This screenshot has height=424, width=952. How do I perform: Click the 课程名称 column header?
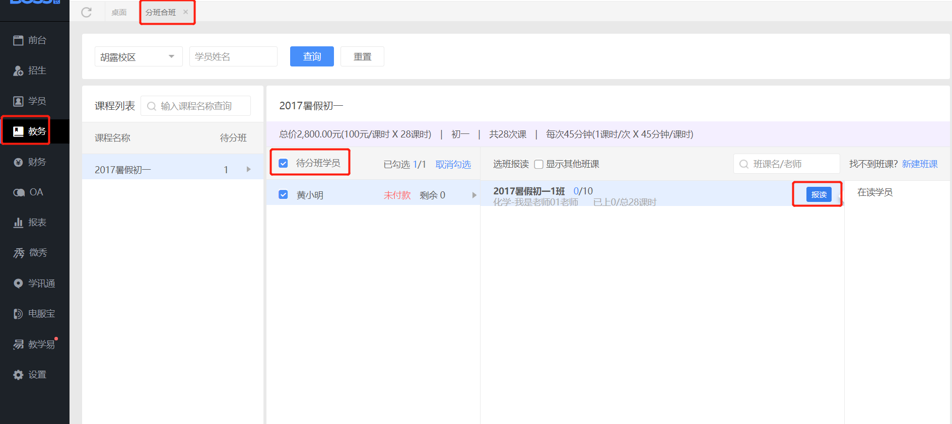tap(112, 138)
